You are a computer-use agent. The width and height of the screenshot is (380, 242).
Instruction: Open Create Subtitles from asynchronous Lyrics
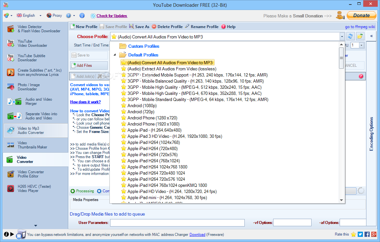pos(36,72)
